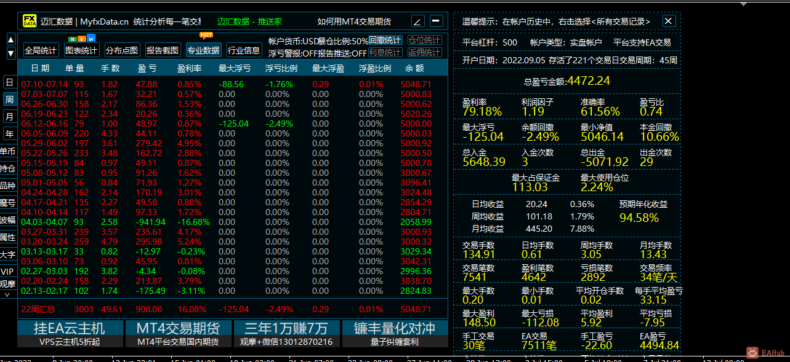Open 图表统计 chart statistics

81,50
